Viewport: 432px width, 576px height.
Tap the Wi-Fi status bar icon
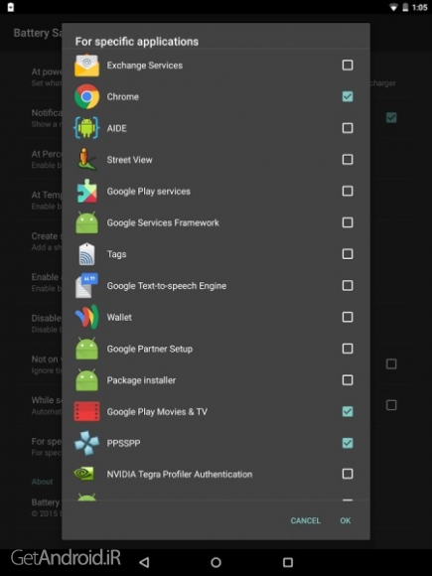(x=393, y=7)
